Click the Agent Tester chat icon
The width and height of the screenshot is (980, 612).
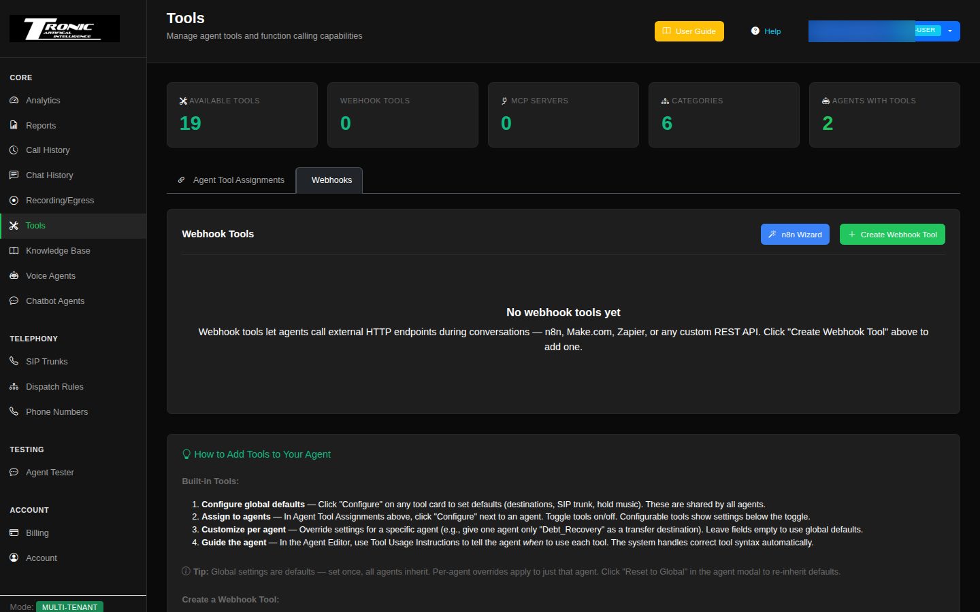[14, 472]
